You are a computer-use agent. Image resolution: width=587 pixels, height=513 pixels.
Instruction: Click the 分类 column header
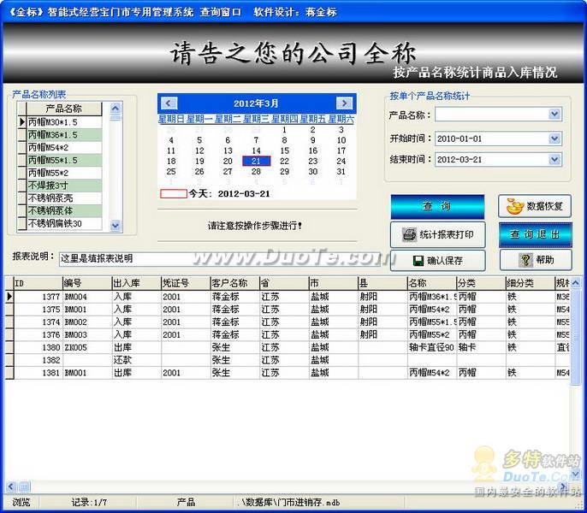[481, 284]
